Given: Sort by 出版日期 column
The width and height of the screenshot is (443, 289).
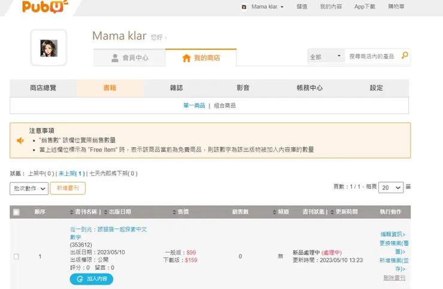Looking at the screenshot, I should pos(117,212).
